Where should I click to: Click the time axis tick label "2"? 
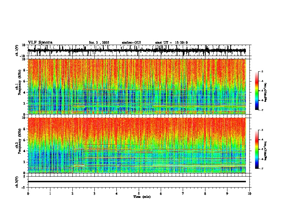point(72,194)
